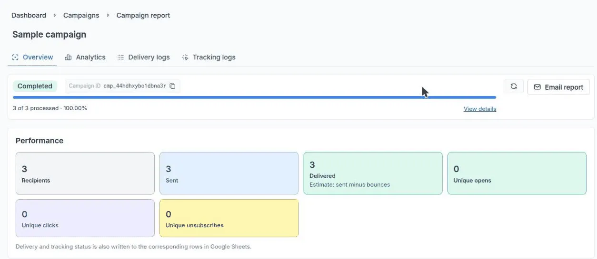597x259 pixels.
Task: Click the Performance heading
Action: click(40, 141)
